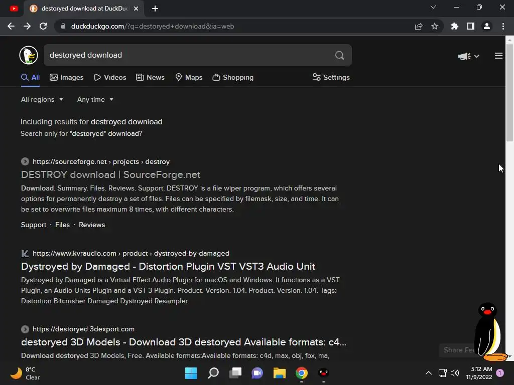
Task: Open the Chat app in taskbar
Action: coord(258,373)
